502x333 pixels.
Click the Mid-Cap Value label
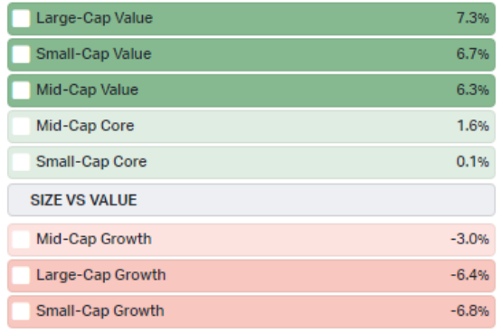click(x=87, y=90)
